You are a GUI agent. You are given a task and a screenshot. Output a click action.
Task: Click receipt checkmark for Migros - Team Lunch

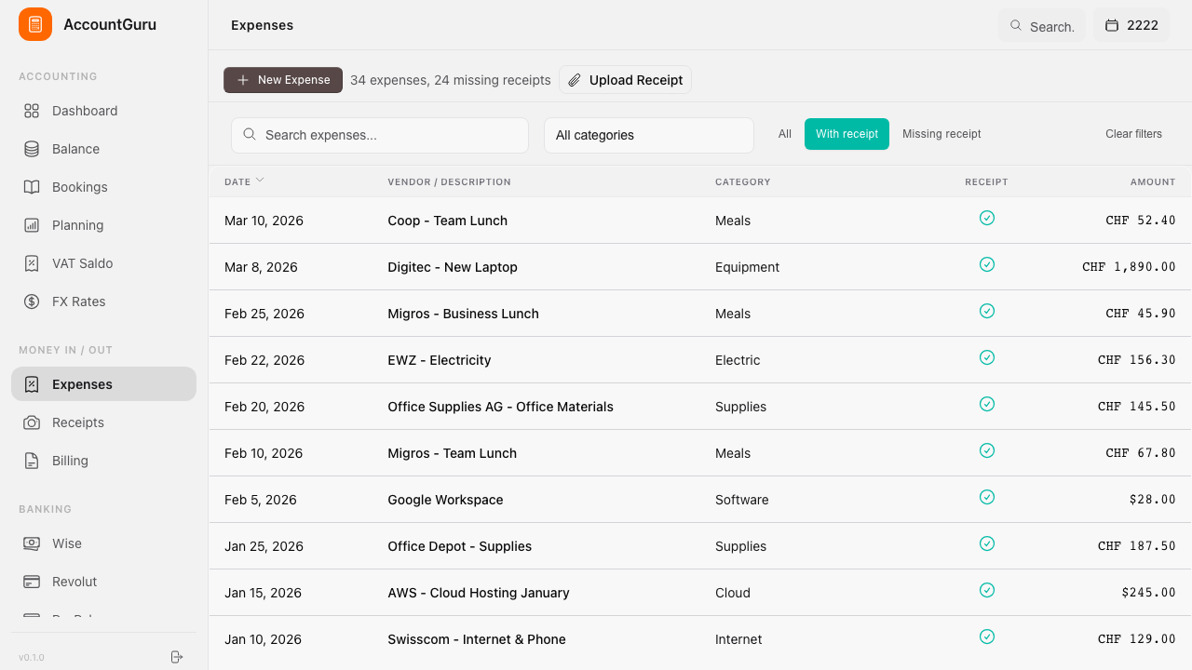coord(987,450)
